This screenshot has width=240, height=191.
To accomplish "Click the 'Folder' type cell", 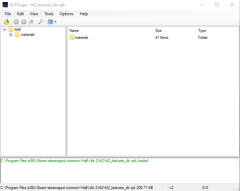I will pos(203,38).
